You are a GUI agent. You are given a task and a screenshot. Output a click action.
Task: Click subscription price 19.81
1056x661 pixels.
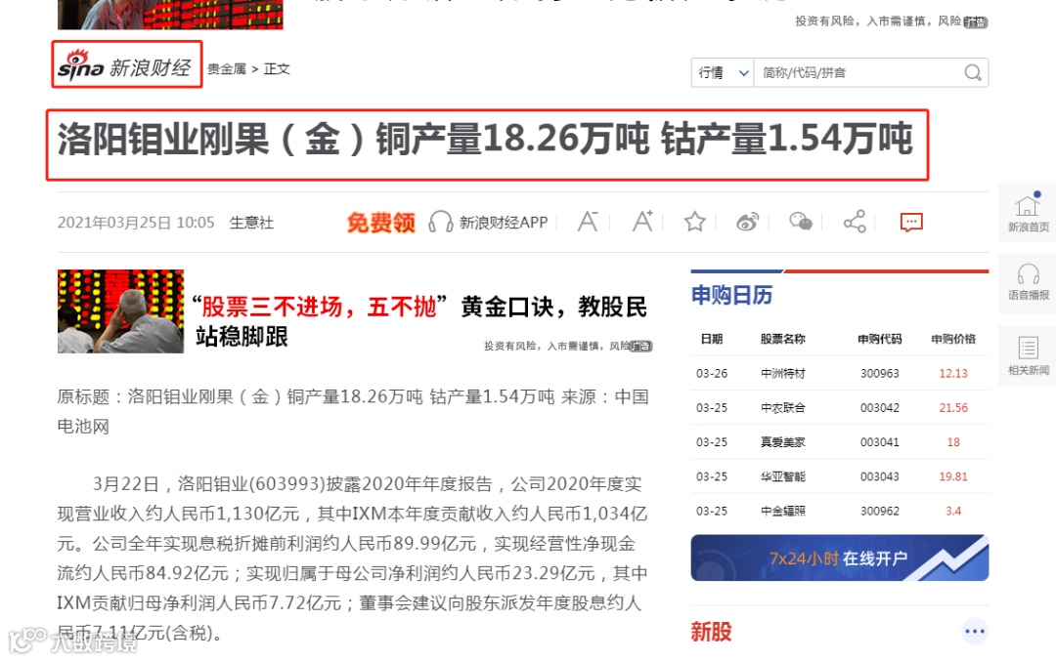(x=953, y=476)
